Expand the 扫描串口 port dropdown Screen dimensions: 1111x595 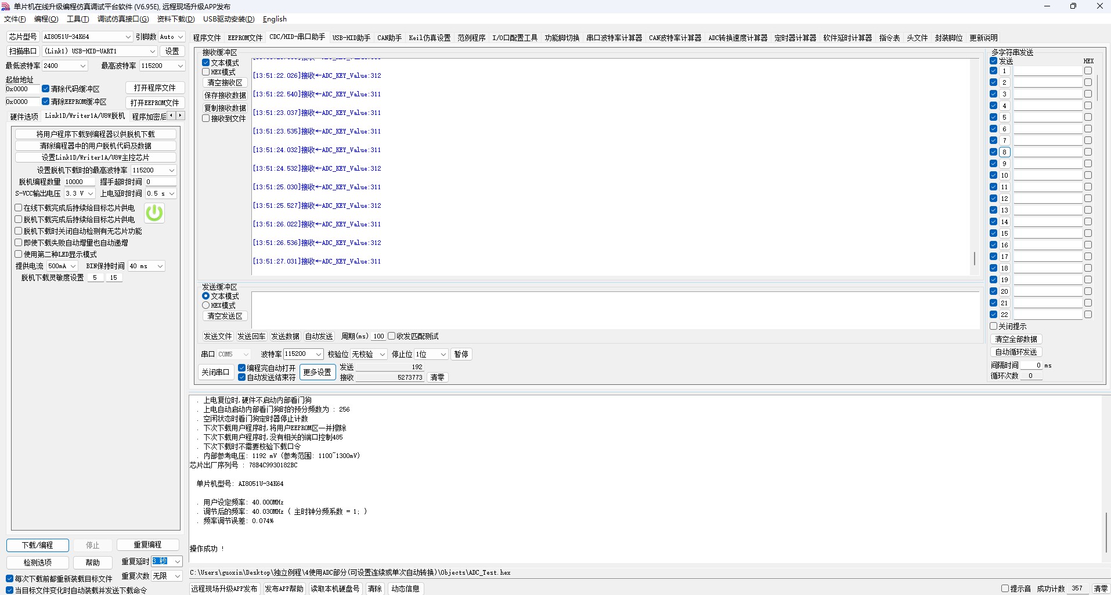100,51
